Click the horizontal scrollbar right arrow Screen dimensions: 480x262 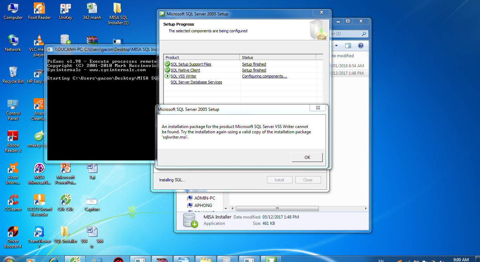[x=366, y=208]
